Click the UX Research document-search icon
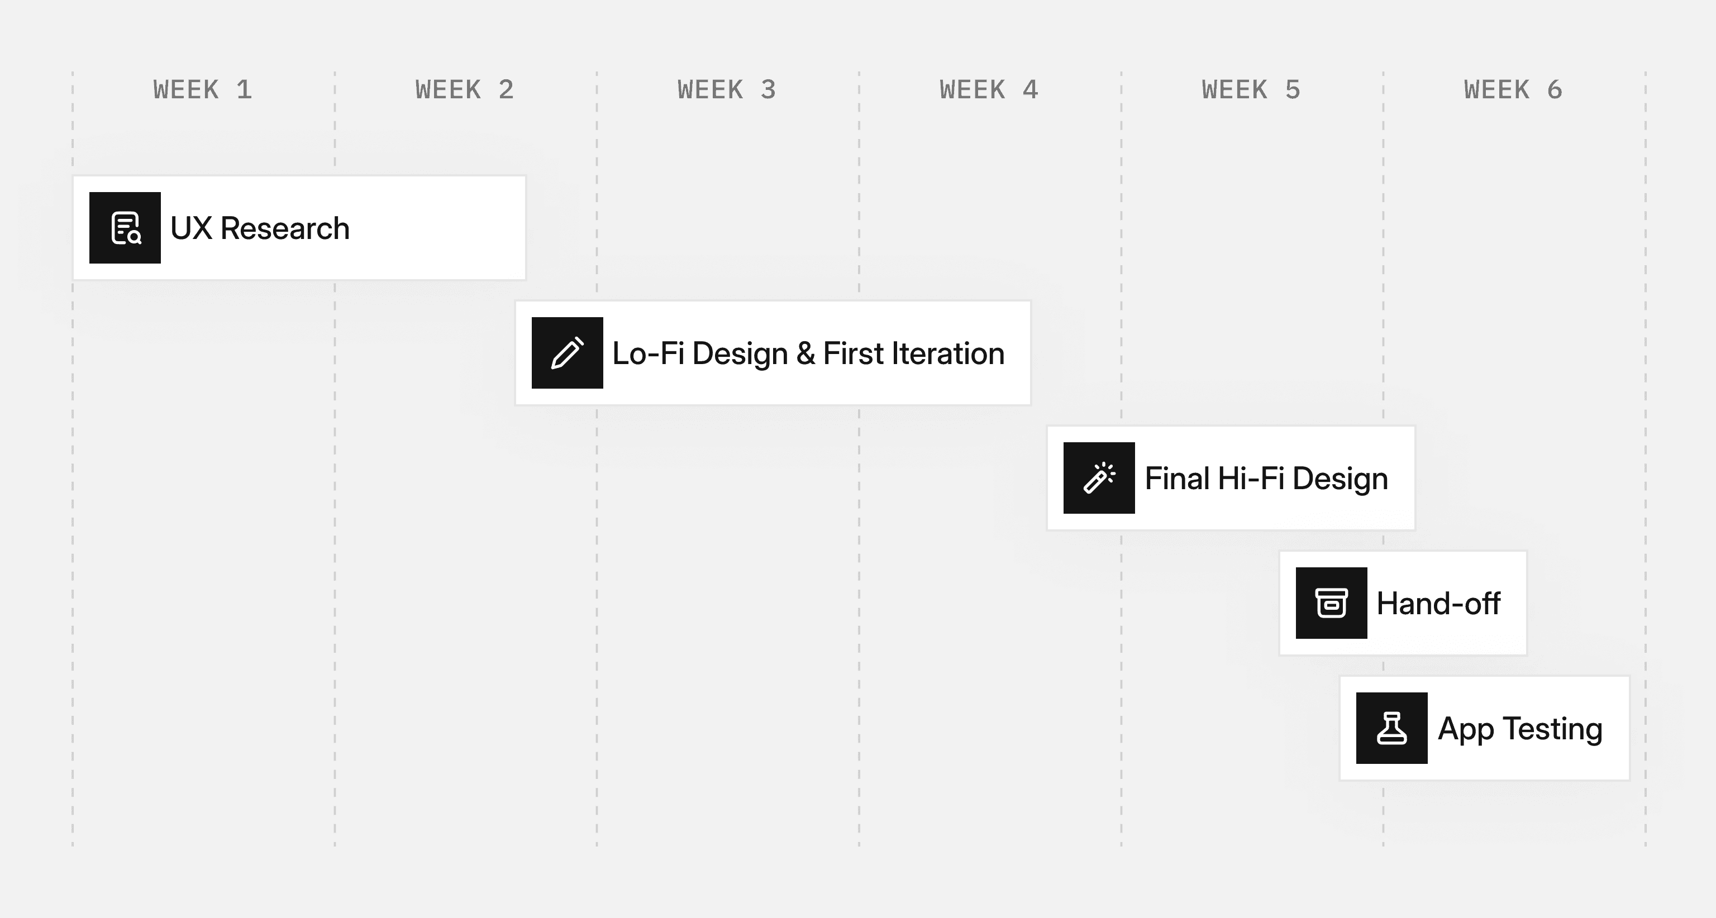This screenshot has height=918, width=1716. click(x=125, y=228)
